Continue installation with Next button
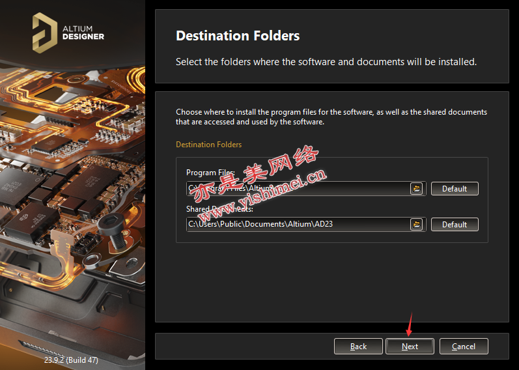This screenshot has width=519, height=370. [x=410, y=346]
